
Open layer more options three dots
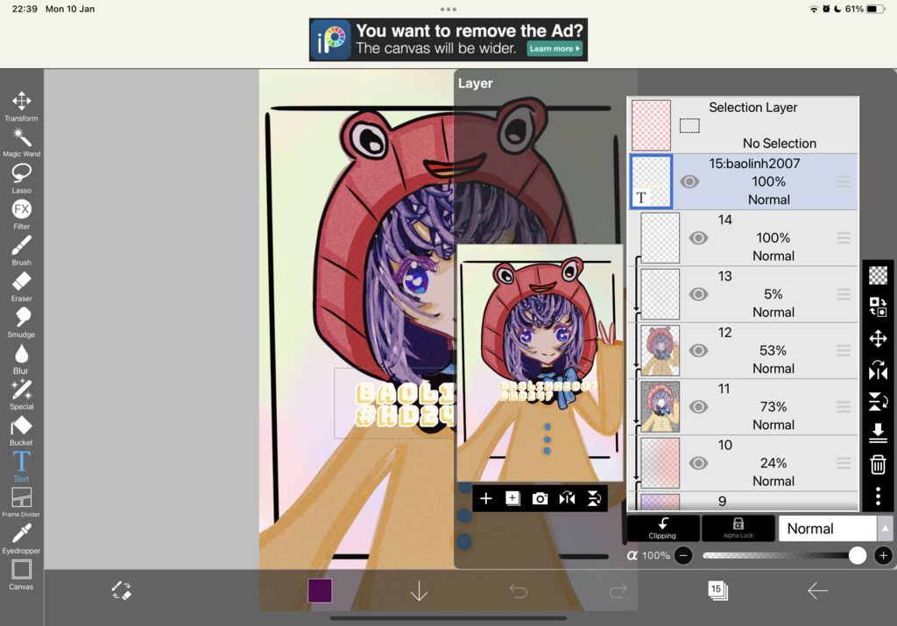click(x=878, y=496)
